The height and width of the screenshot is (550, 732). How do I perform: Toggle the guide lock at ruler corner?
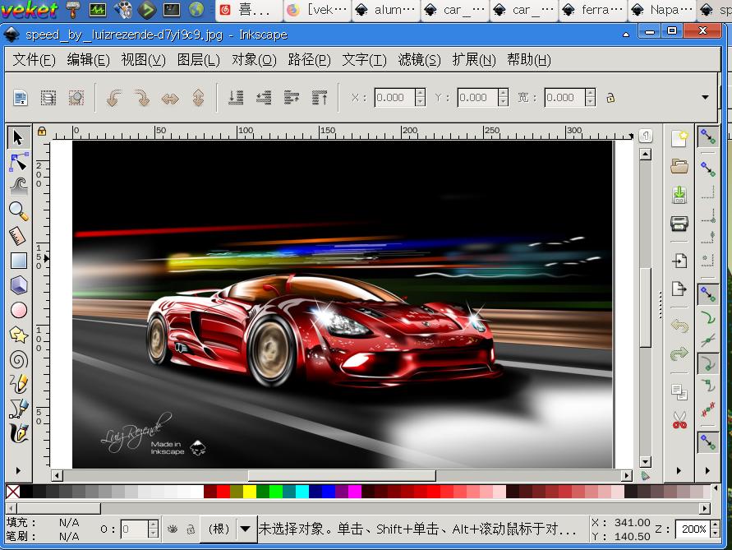41,131
